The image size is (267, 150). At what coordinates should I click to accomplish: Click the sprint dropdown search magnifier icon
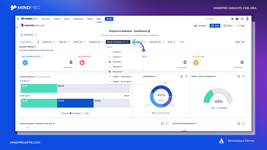(141, 47)
